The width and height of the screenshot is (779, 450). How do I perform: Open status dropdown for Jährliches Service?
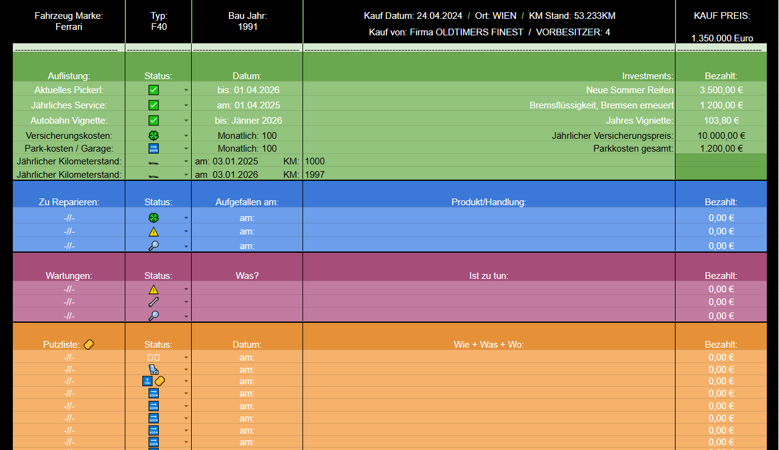tap(186, 106)
